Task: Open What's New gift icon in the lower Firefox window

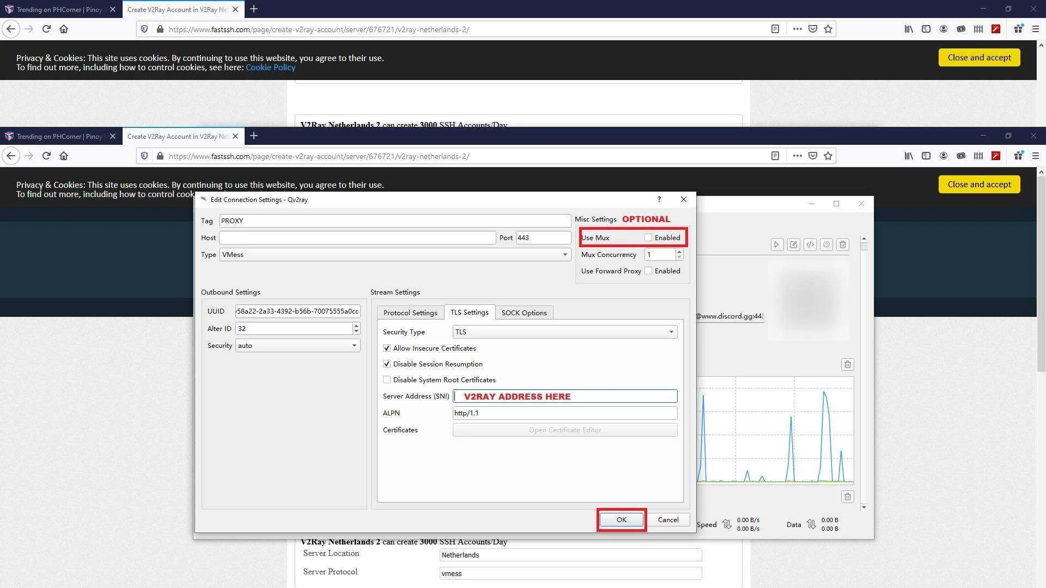Action: 1018,156
